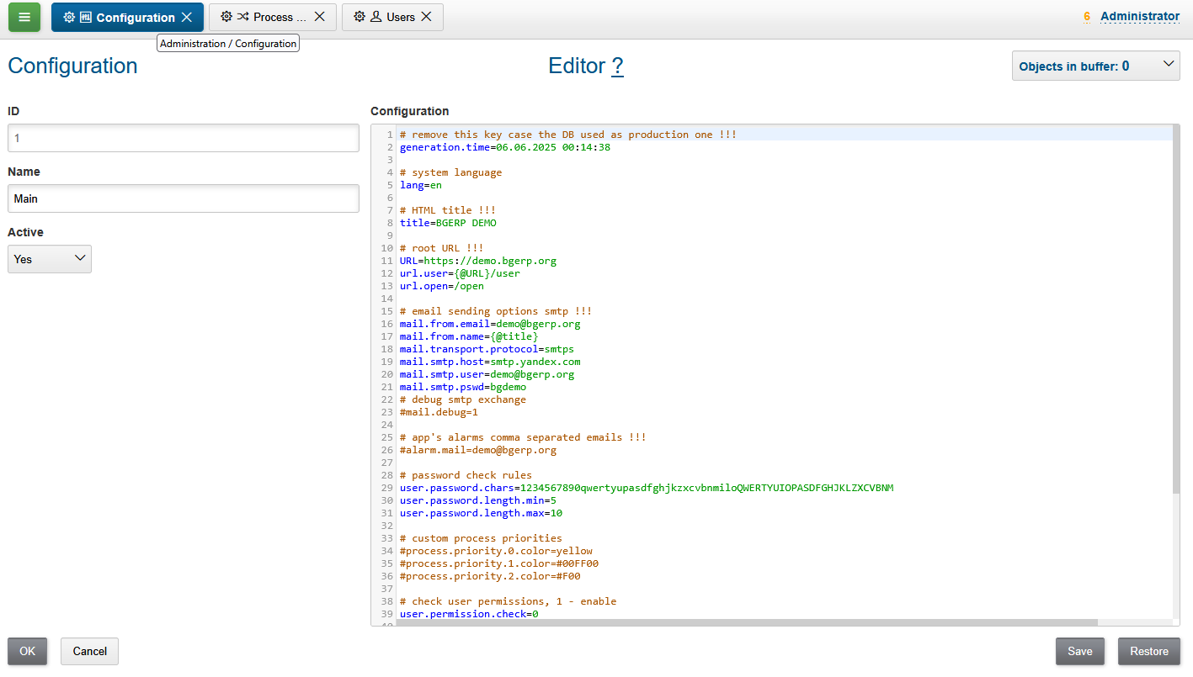Restore the previous configuration
Viewport: 1193px width, 677px height.
1148,651
